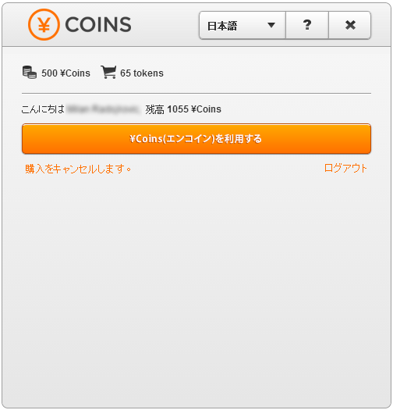393x410 pixels.
Task: Click the horizontal divider under totals
Action: (196, 93)
